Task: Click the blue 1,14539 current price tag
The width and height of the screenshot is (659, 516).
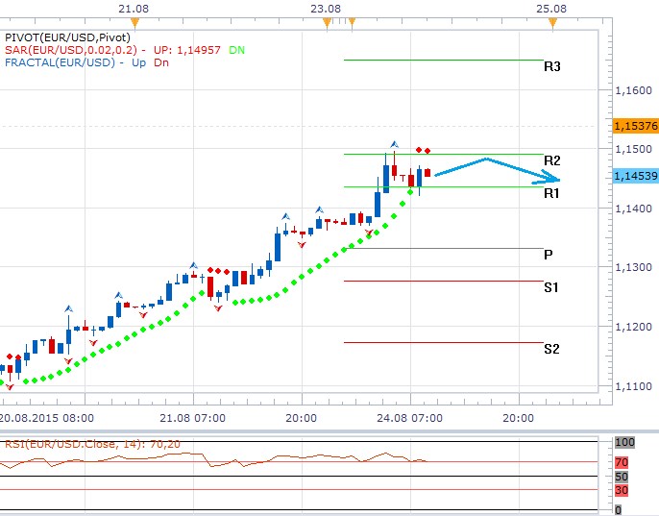Action: click(634, 177)
